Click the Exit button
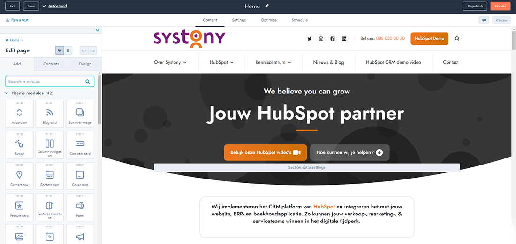The image size is (516, 244). 13,6
